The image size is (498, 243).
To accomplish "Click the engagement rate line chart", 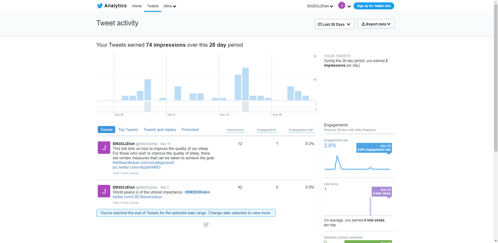I will point(357,162).
